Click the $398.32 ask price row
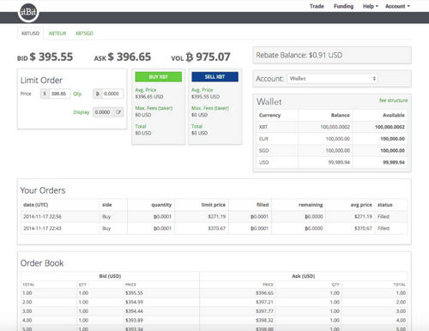This screenshot has width=429, height=331. (x=304, y=320)
